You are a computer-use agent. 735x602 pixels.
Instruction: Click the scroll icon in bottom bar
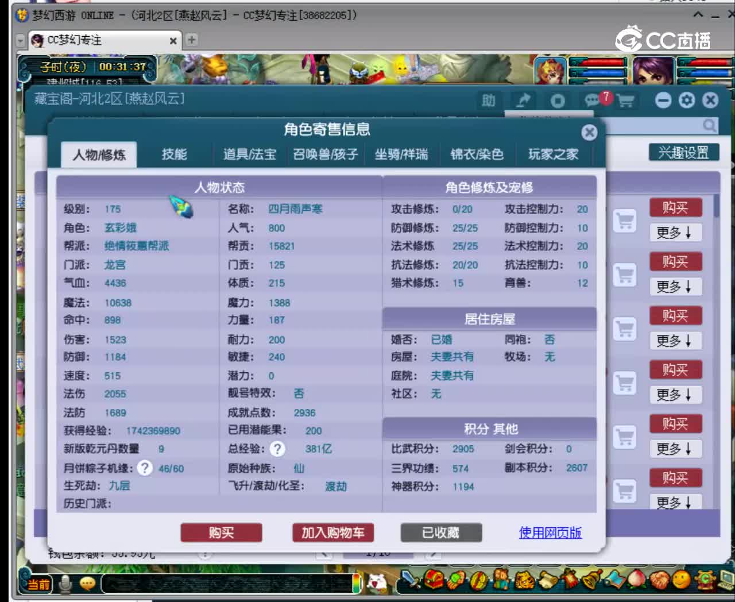[x=548, y=580]
